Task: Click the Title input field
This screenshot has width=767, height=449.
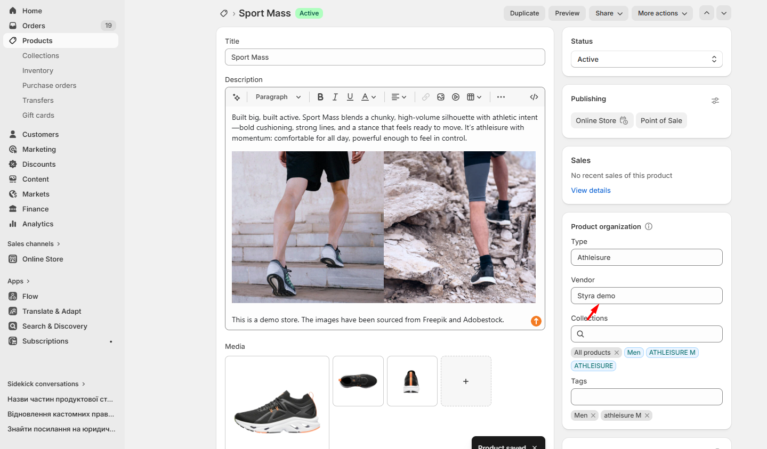Action: click(x=385, y=57)
